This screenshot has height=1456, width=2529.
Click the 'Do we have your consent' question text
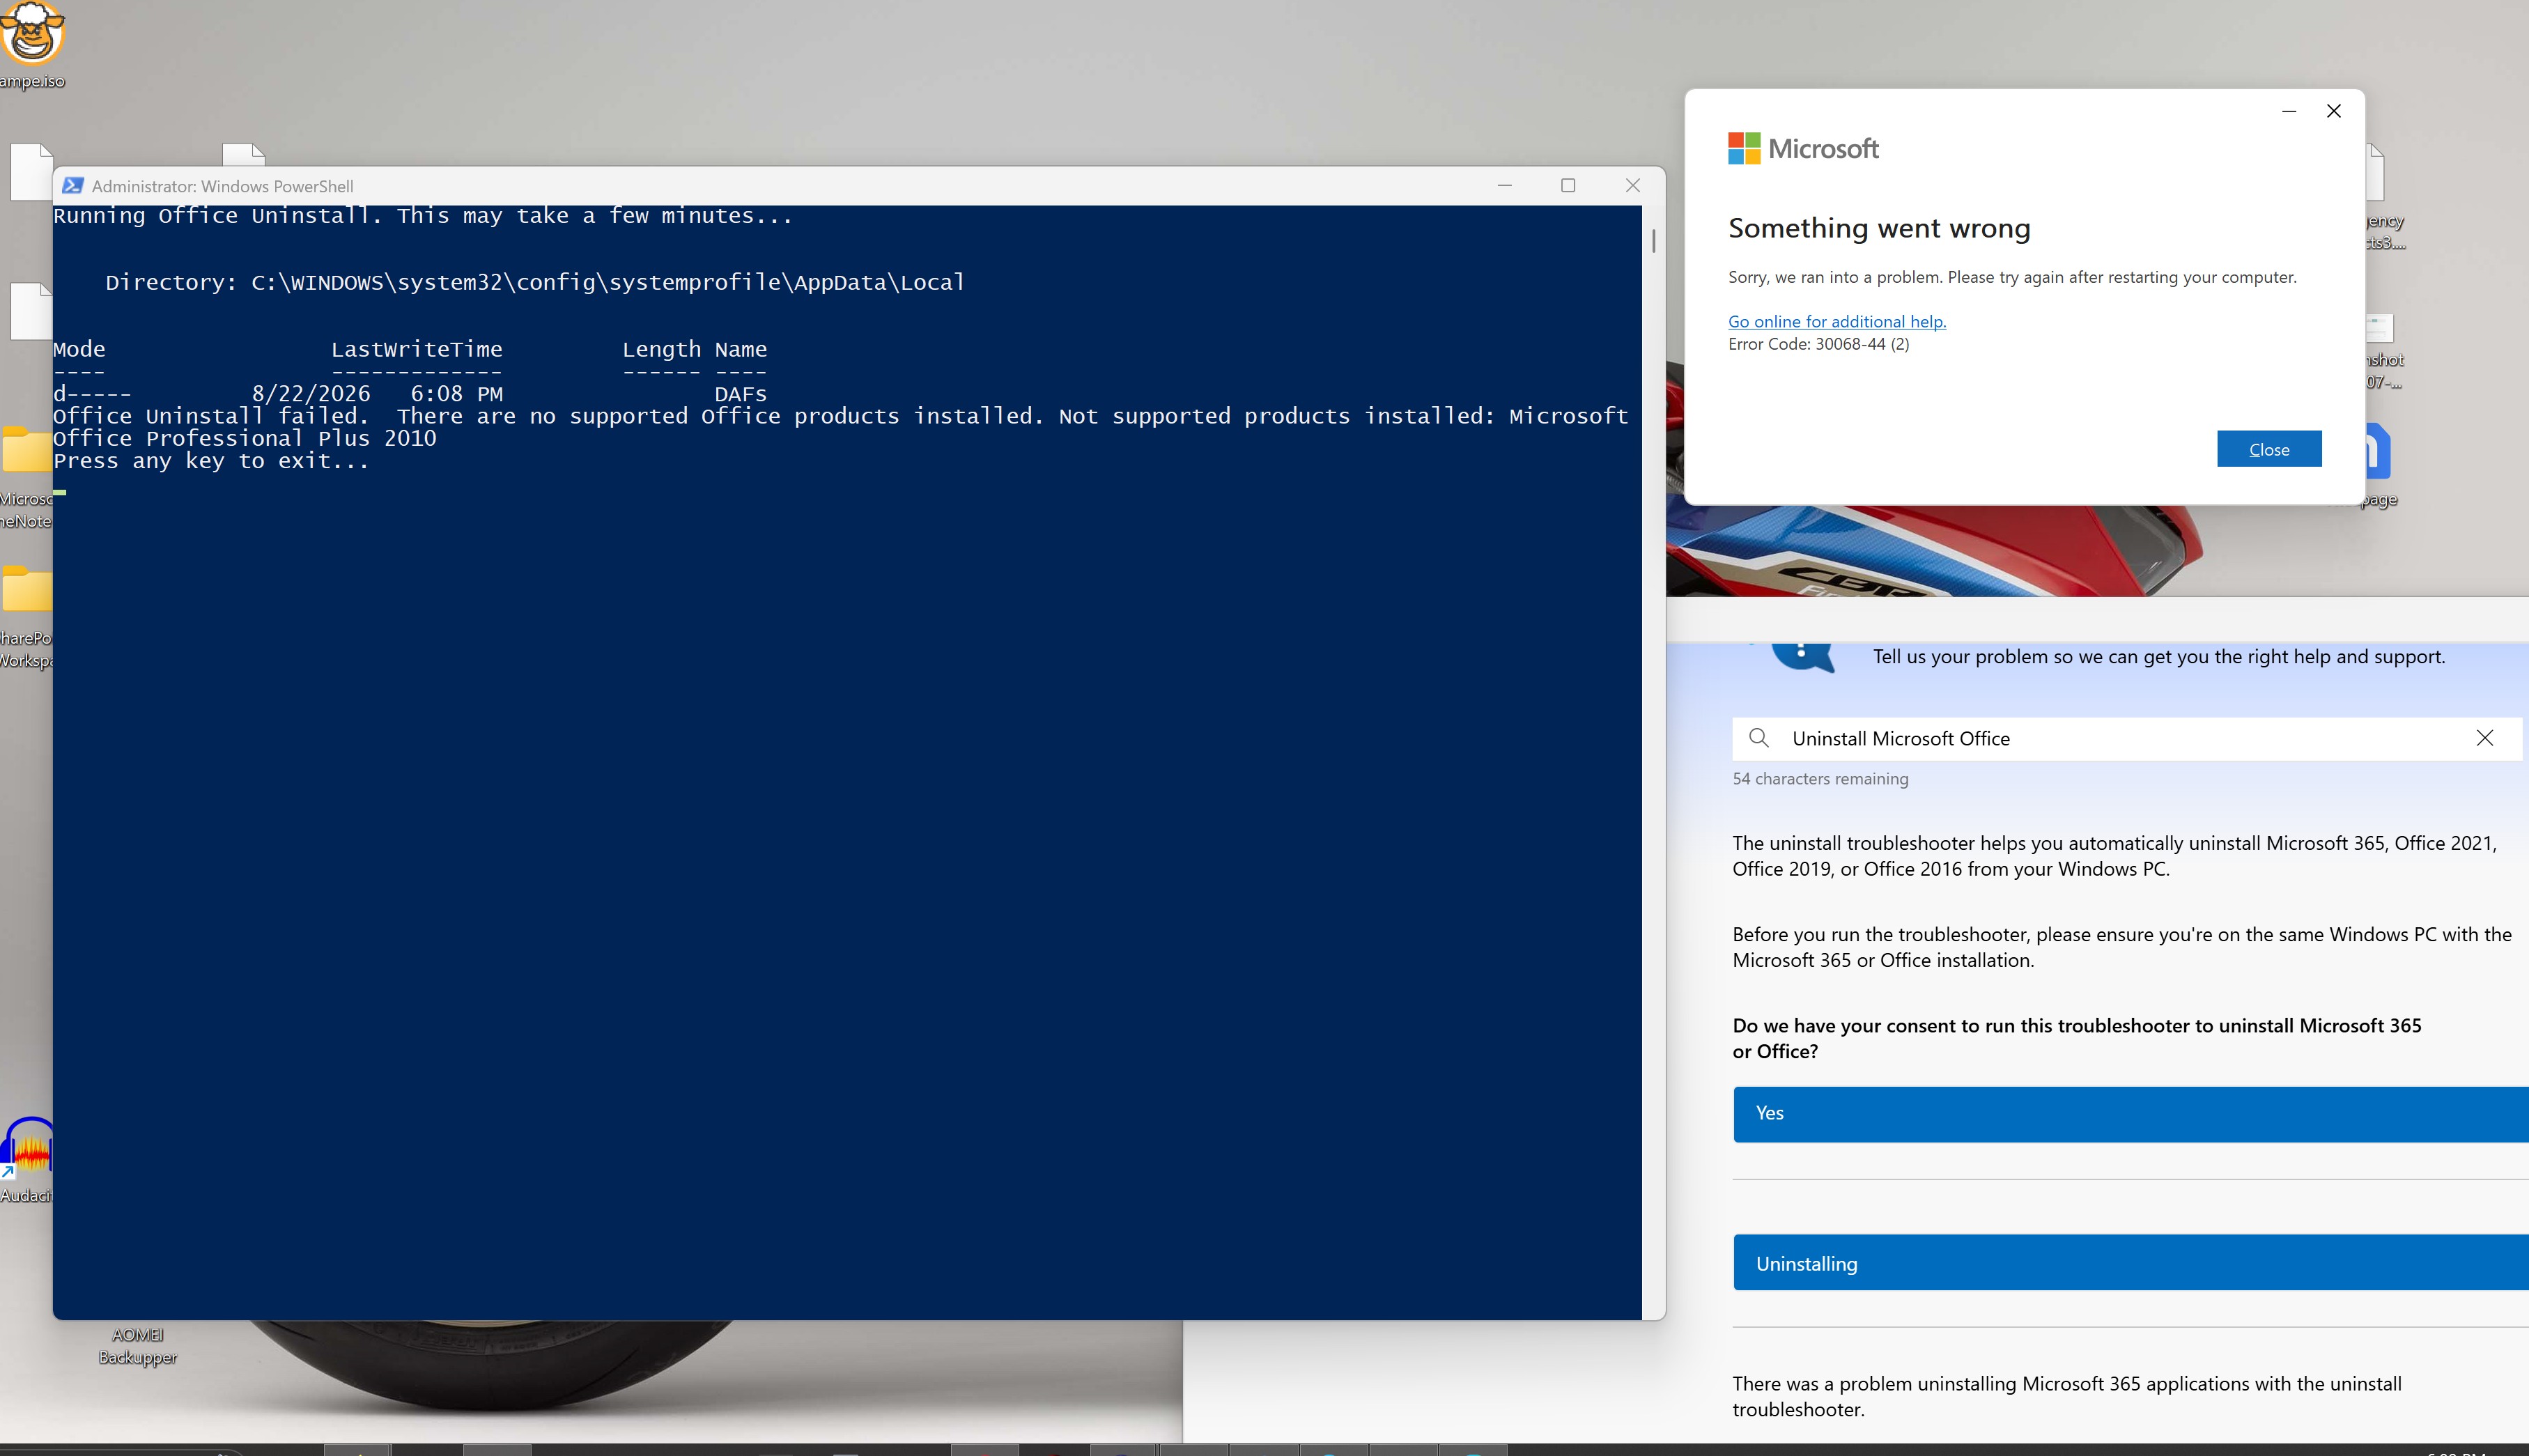tap(2077, 1038)
